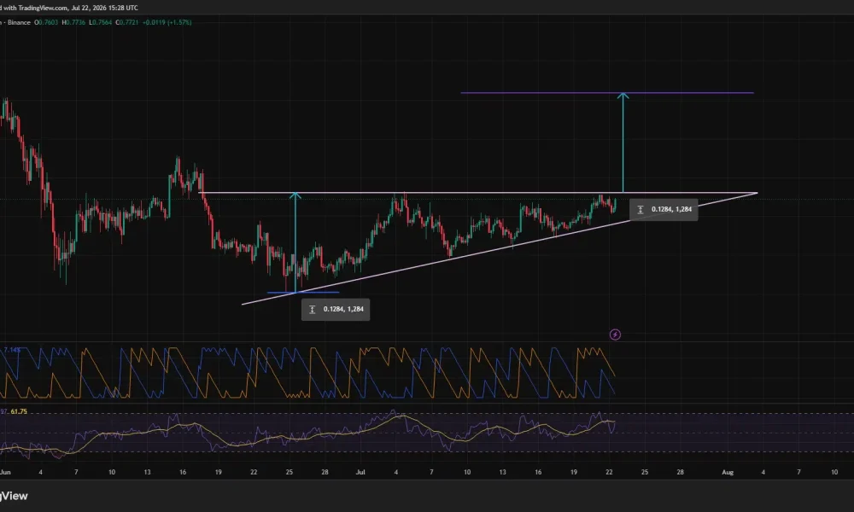Click the Jul label on time axis
Viewport: 854px width, 512px height.
tap(360, 472)
